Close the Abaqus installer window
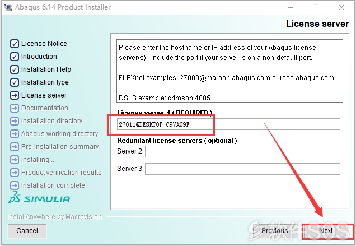The image size is (356, 246). point(341,7)
